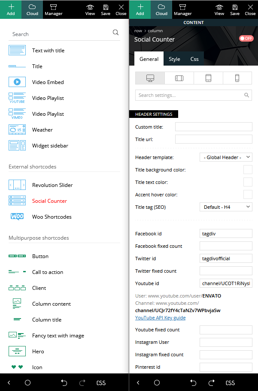Click the element search magnifier icon

(x=115, y=33)
